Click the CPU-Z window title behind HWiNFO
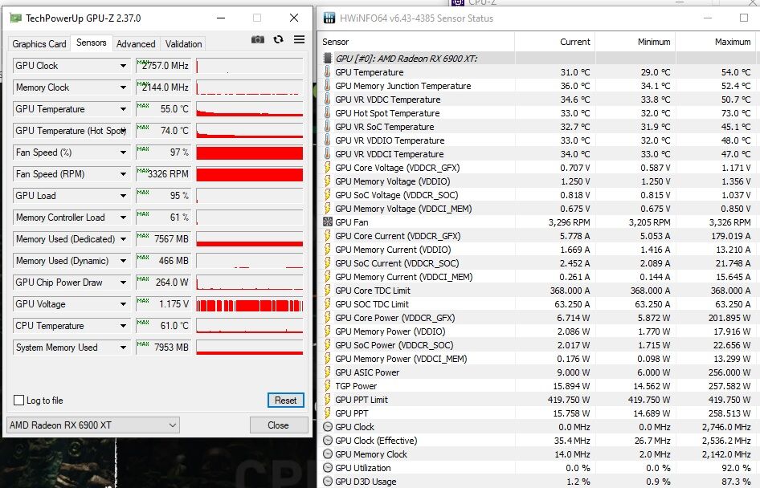 pyautogui.click(x=480, y=2)
